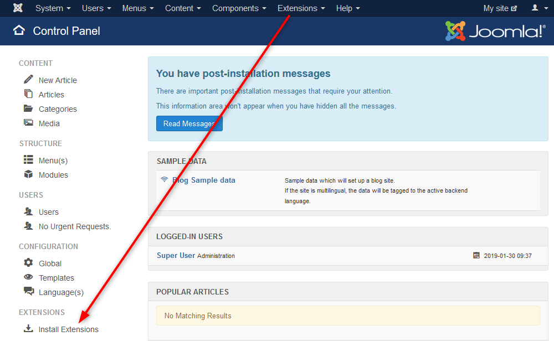
Task: Click the Joomla logo icon in top bar
Action: pos(18,8)
